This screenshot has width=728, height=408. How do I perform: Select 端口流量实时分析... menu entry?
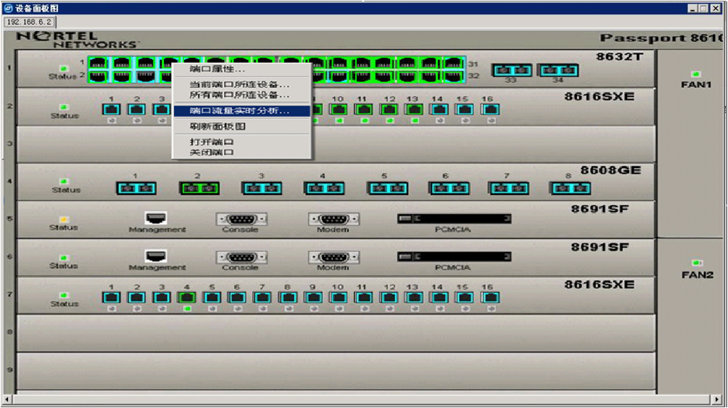click(x=239, y=111)
